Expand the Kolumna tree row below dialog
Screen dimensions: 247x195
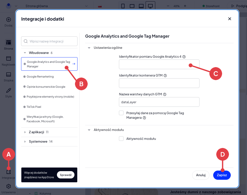click(30, 193)
